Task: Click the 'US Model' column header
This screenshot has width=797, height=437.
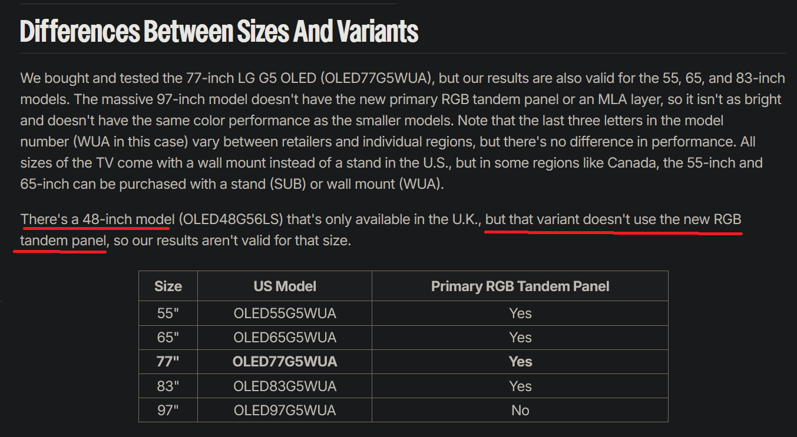Action: coord(285,286)
